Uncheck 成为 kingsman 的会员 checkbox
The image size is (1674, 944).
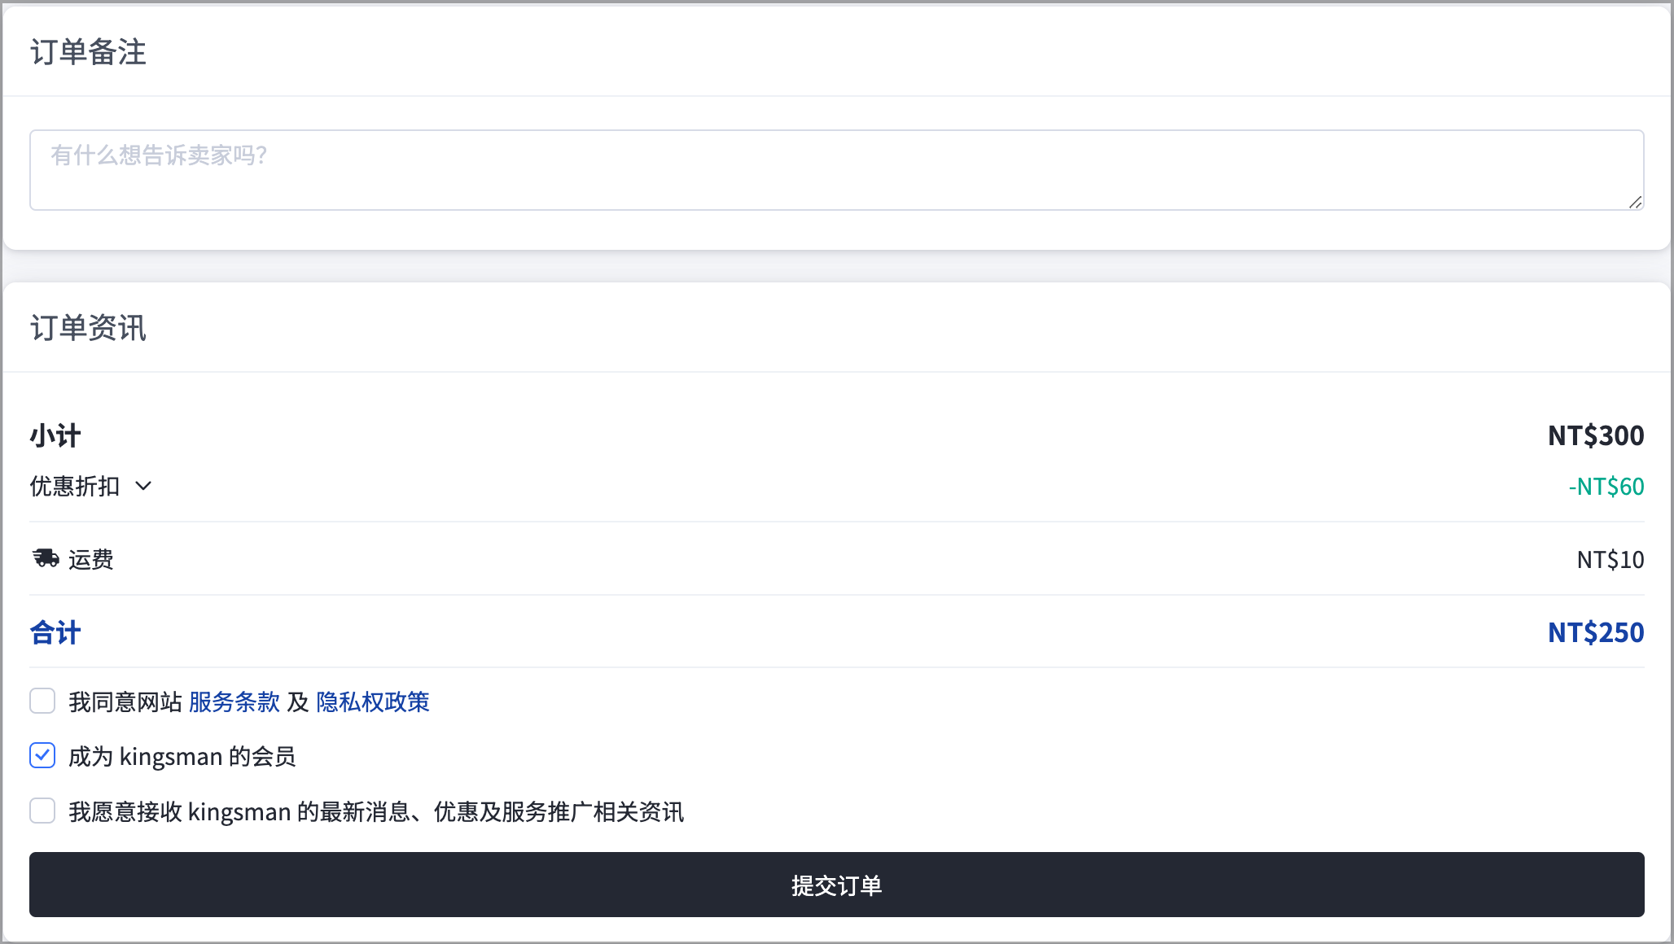(42, 755)
